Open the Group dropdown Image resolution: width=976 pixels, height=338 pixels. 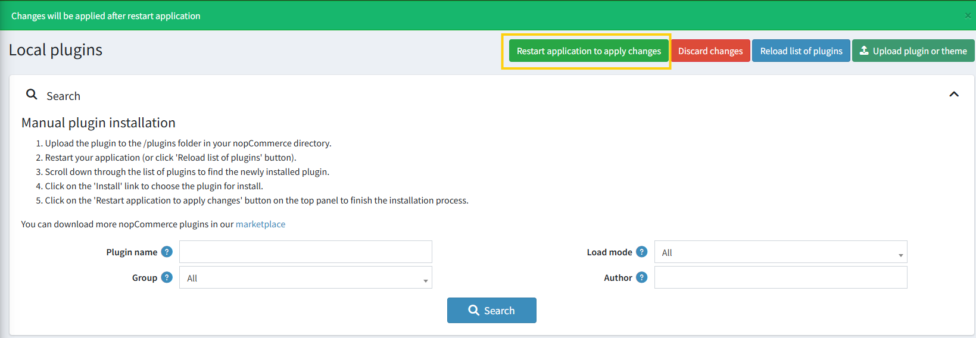point(305,278)
